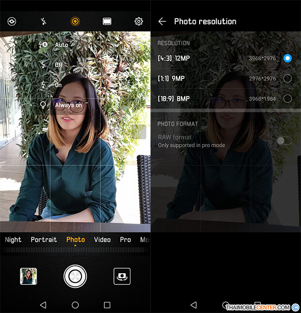The height and width of the screenshot is (313, 301).
Task: Switch to front camera icon
Action: pyautogui.click(x=122, y=276)
